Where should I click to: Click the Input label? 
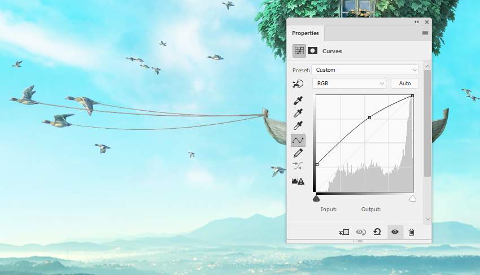coord(329,209)
